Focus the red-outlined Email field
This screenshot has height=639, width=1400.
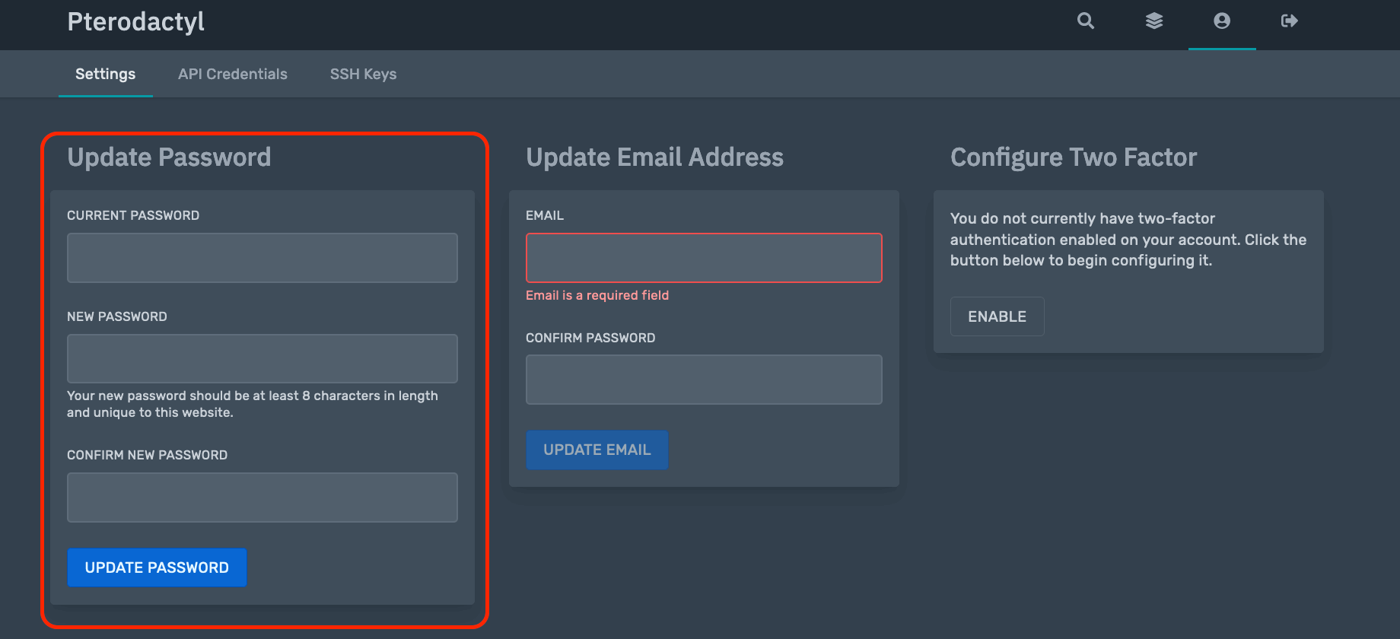(704, 258)
